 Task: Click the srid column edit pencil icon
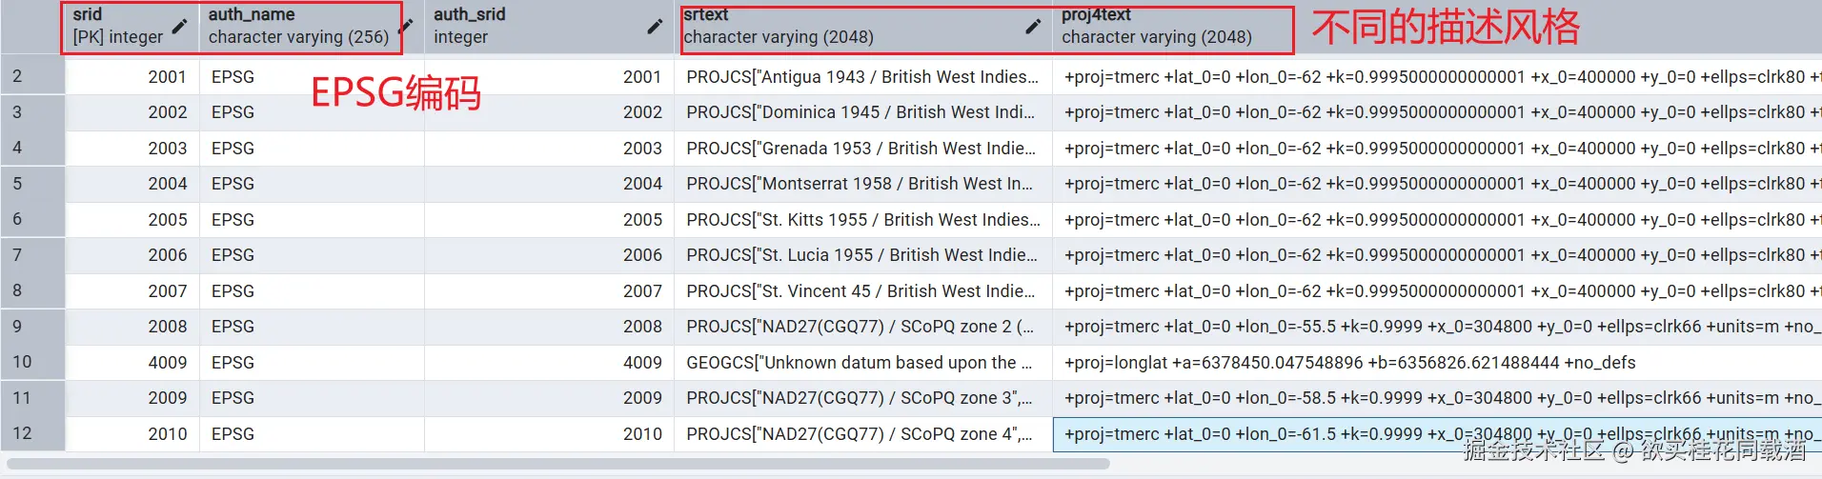point(179,26)
